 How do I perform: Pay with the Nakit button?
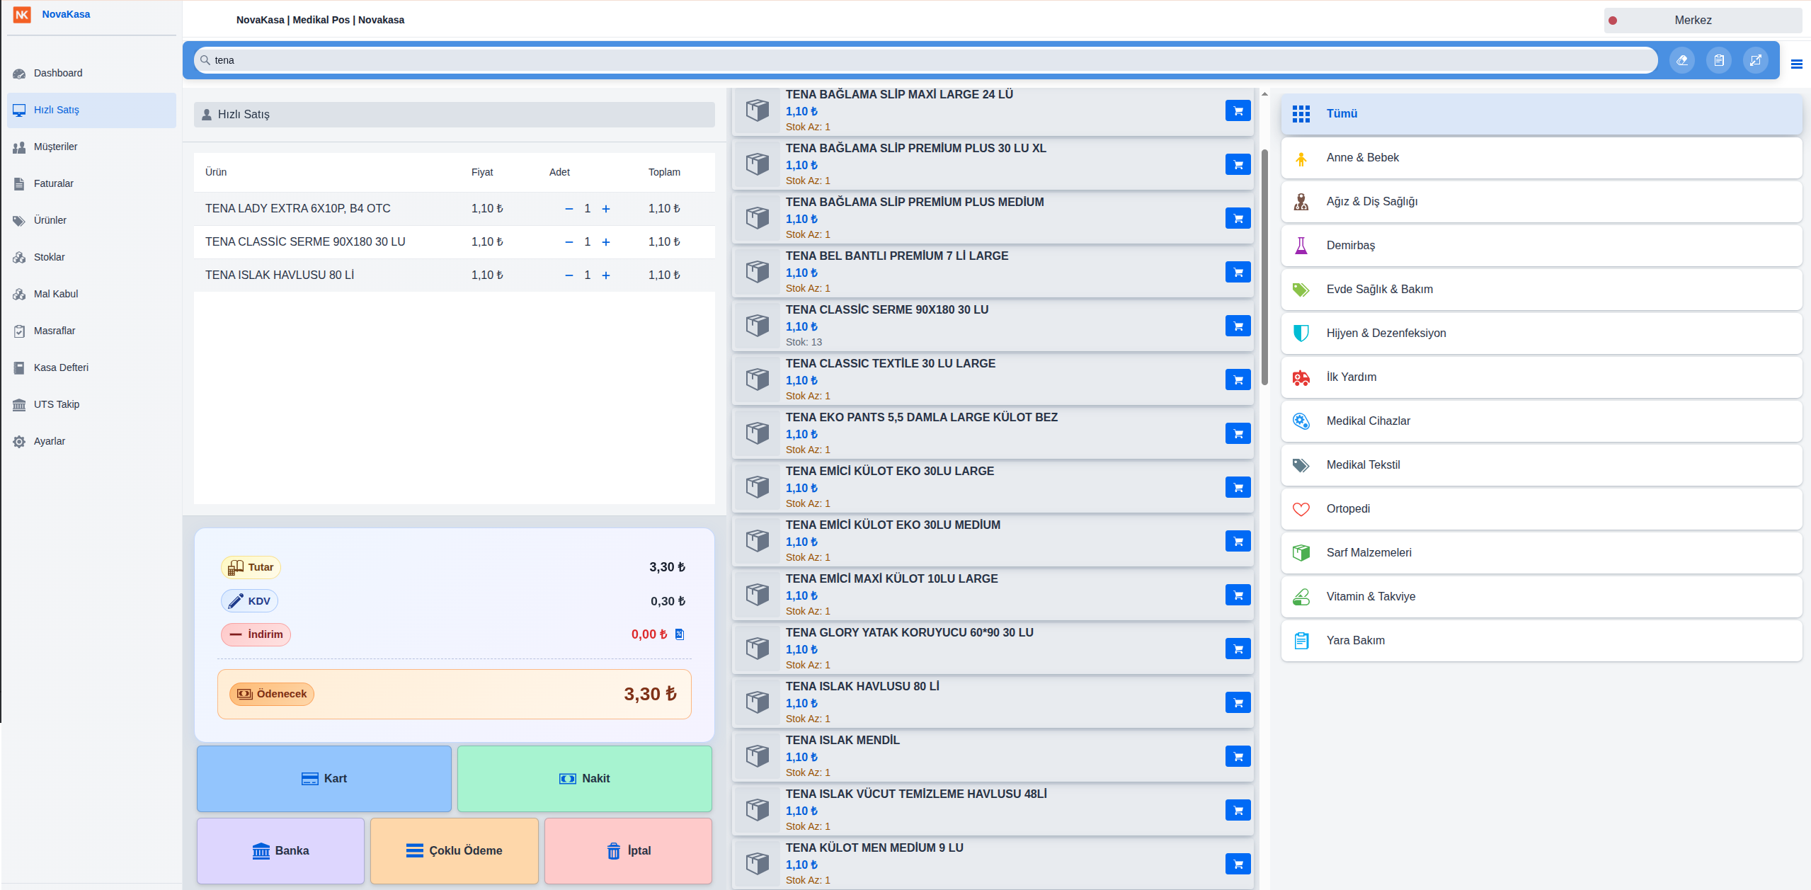[x=584, y=778]
